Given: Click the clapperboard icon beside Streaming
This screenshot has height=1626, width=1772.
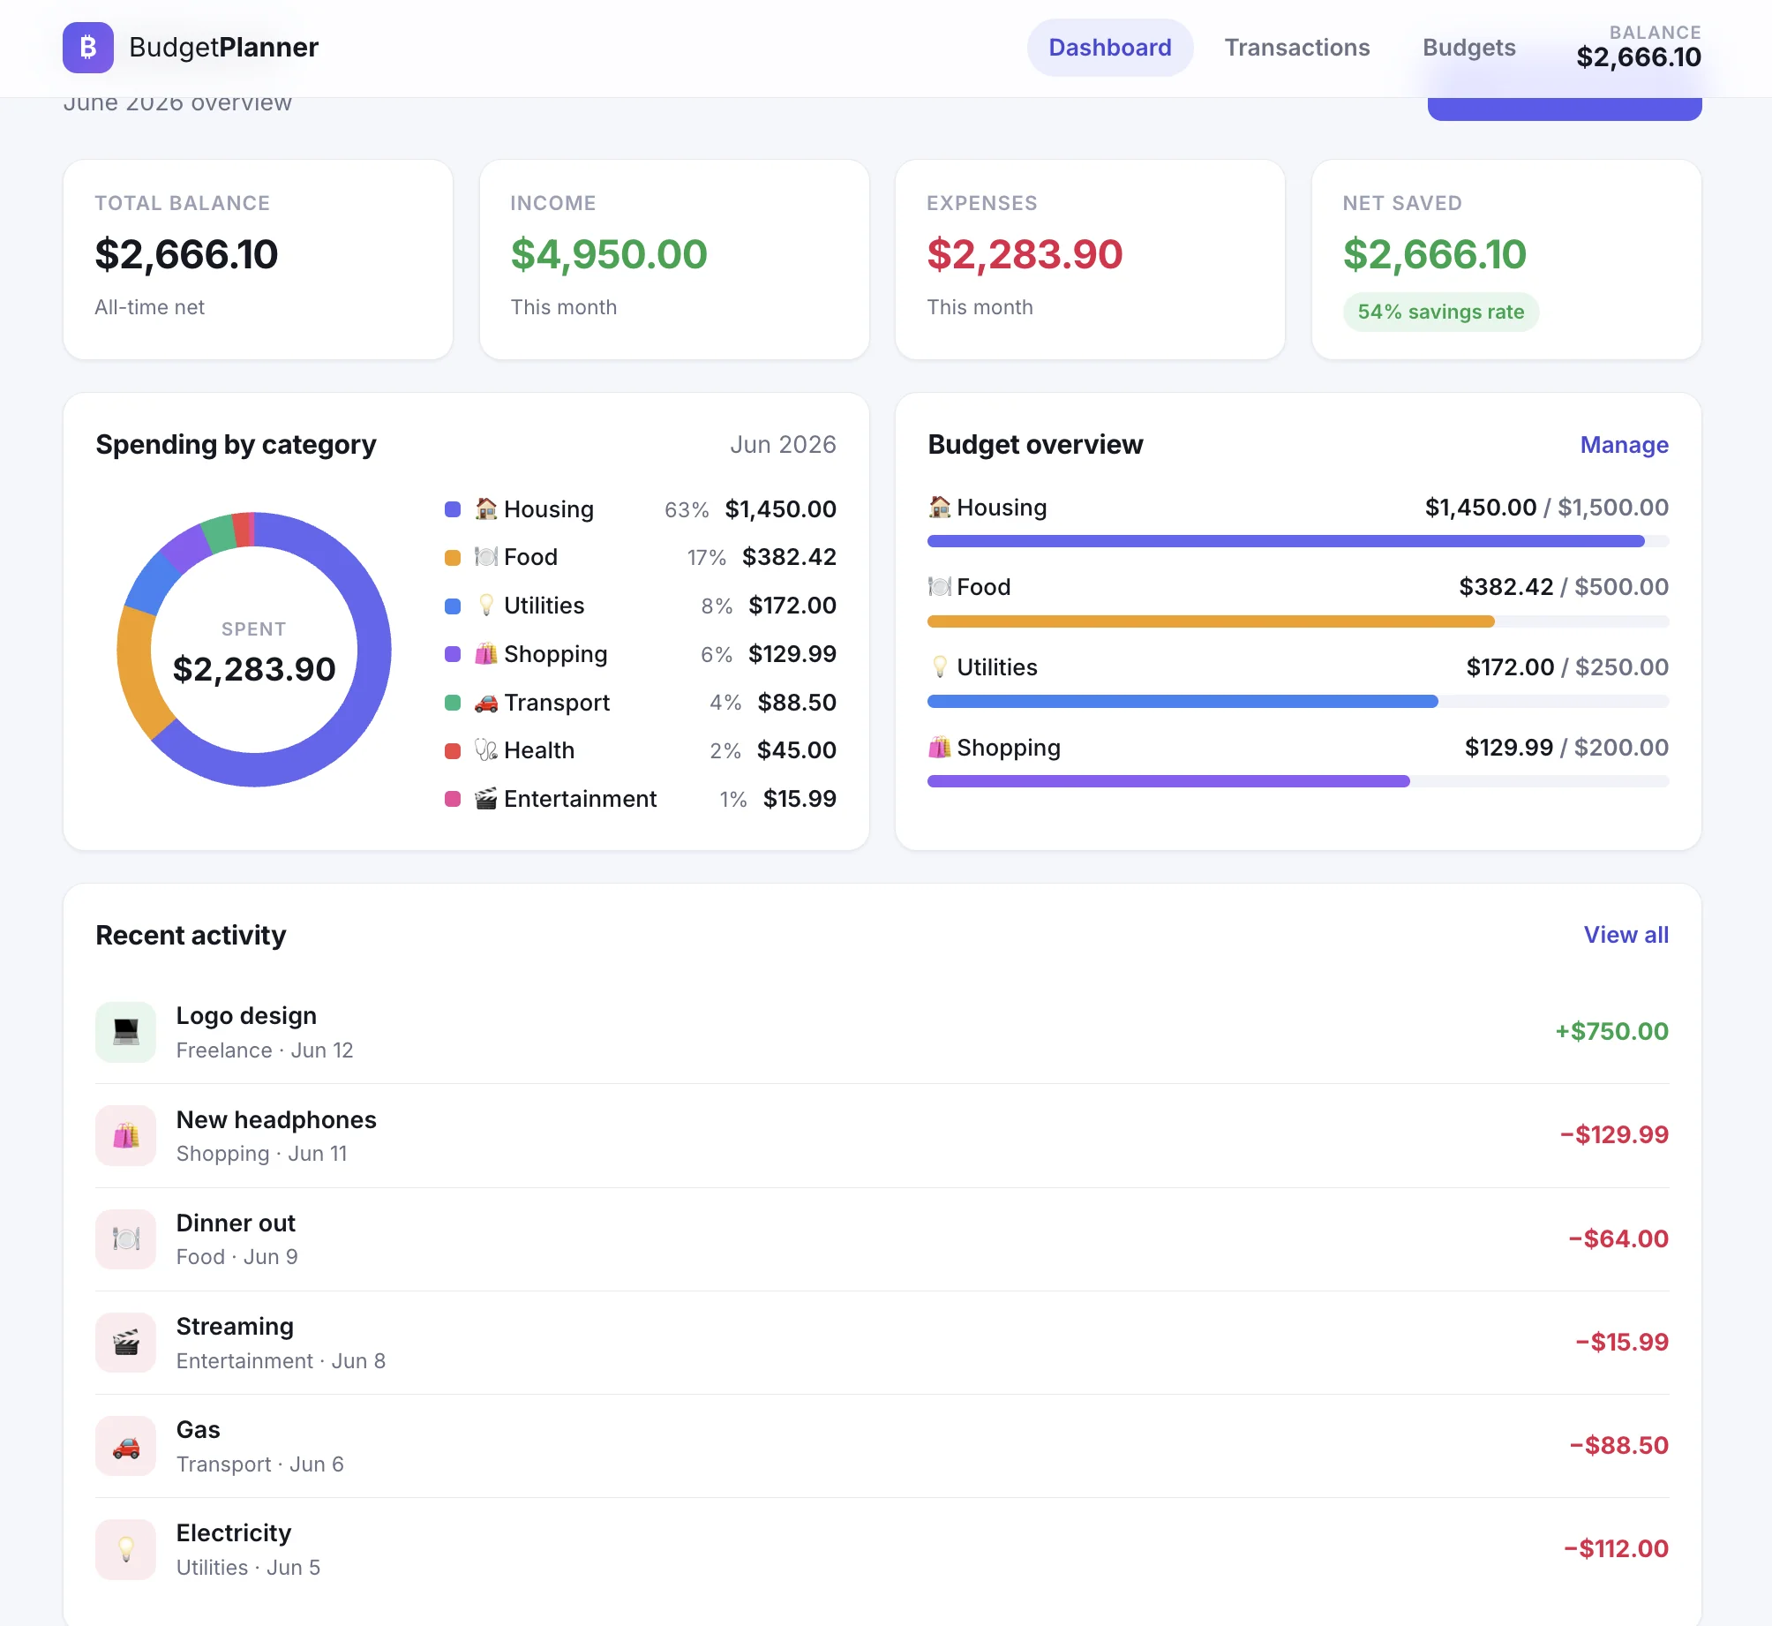Looking at the screenshot, I should tap(126, 1342).
